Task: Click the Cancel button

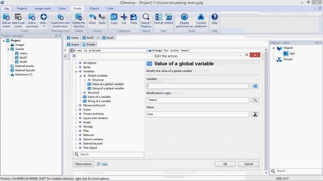Action: 248,164
